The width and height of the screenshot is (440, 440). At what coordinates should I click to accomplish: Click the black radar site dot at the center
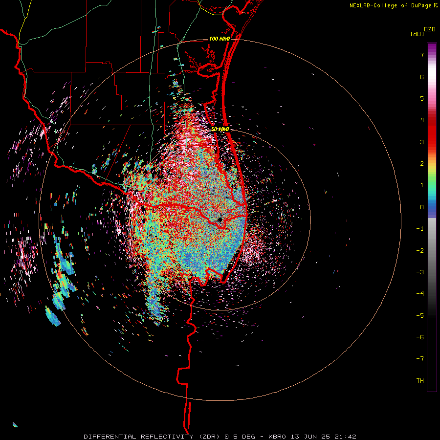(x=220, y=220)
